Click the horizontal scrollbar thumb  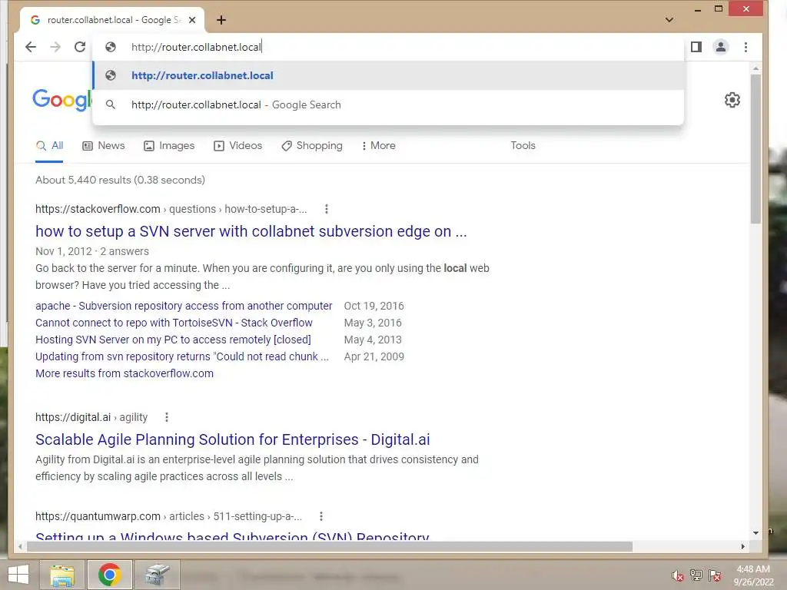click(x=329, y=546)
